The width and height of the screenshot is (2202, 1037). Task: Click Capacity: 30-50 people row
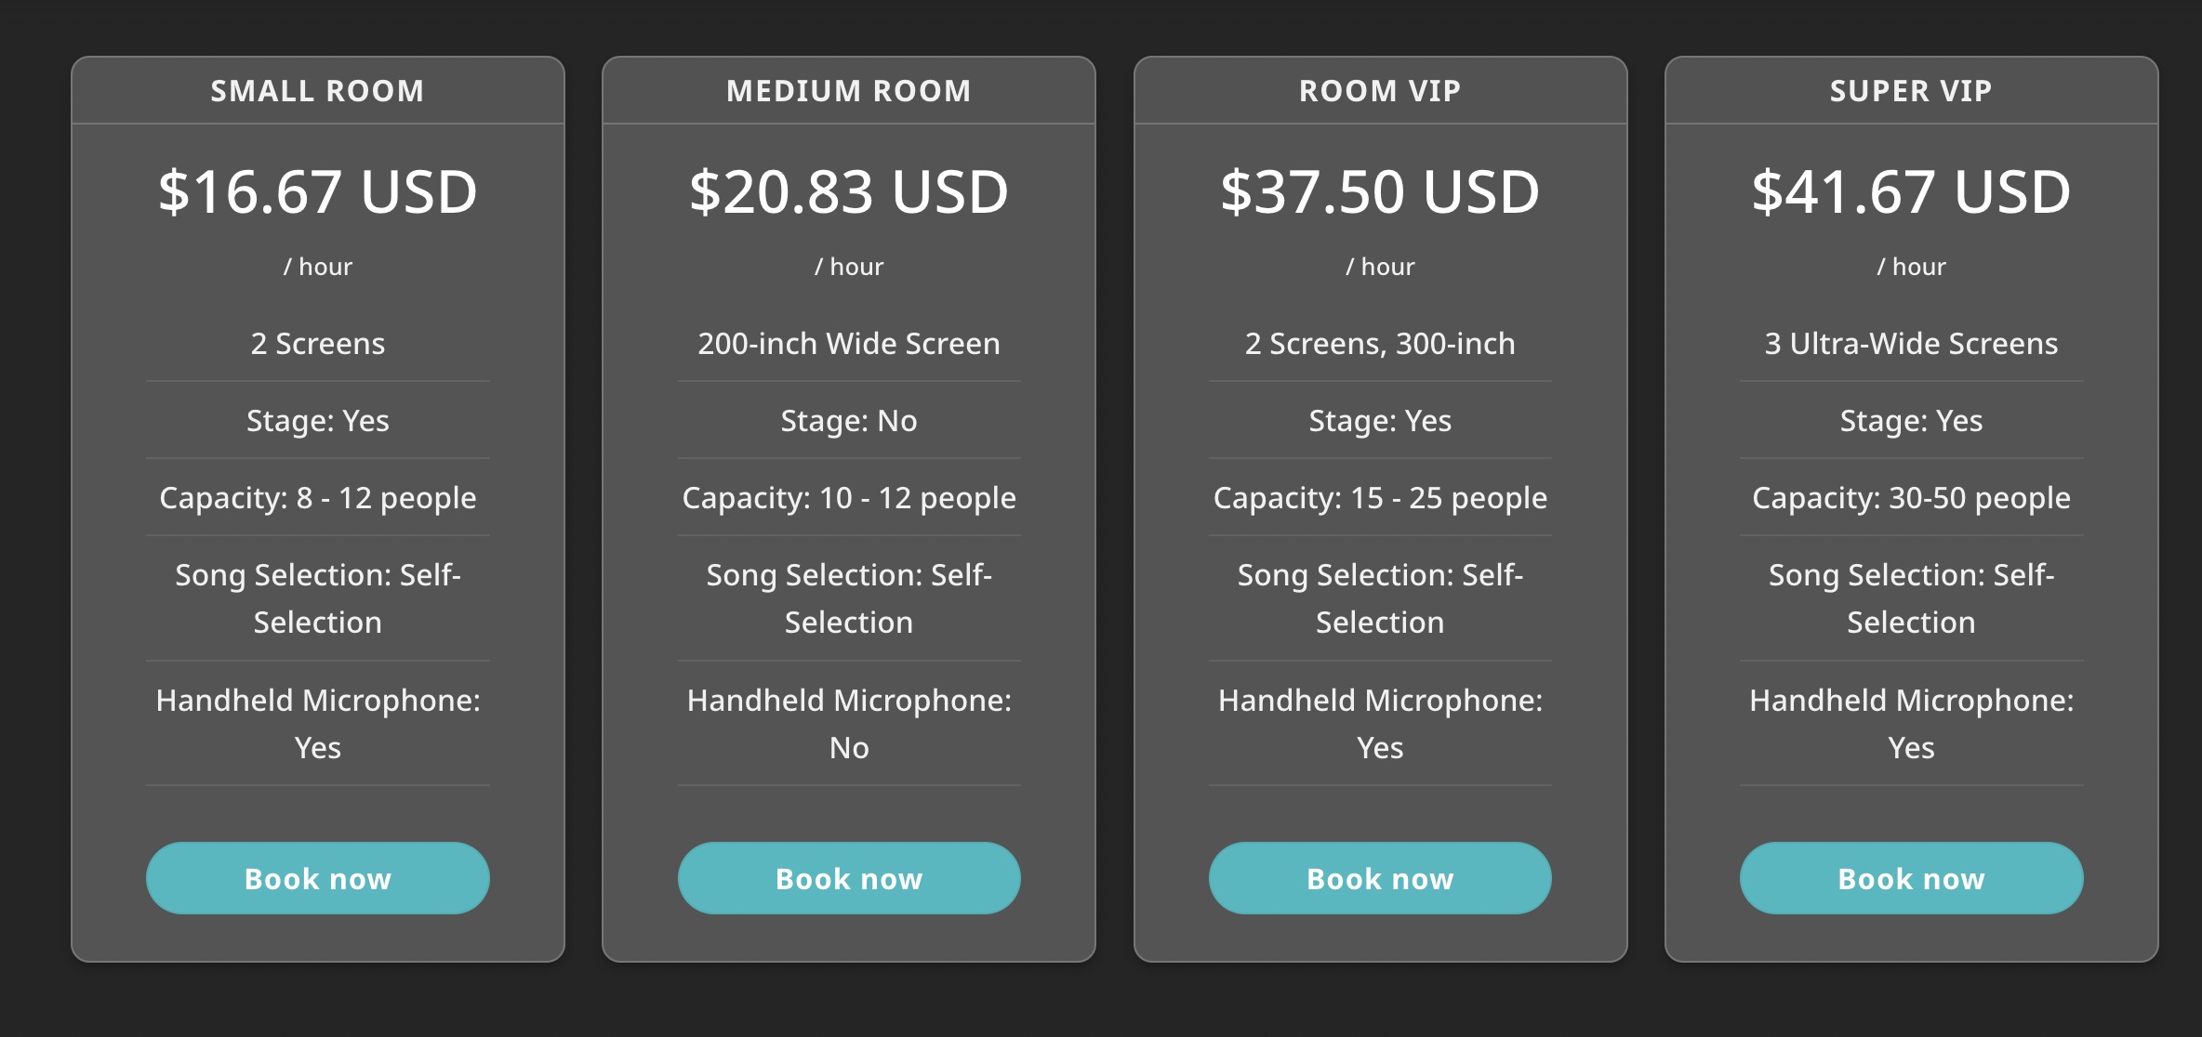[1911, 498]
